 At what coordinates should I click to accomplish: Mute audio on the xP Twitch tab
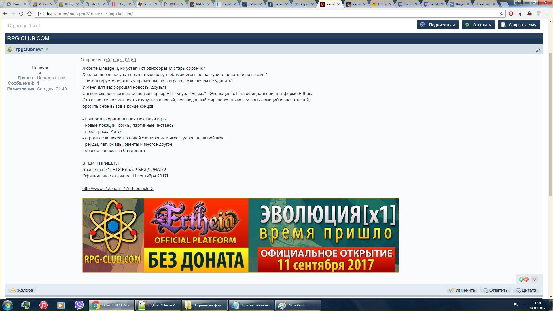[438, 4]
